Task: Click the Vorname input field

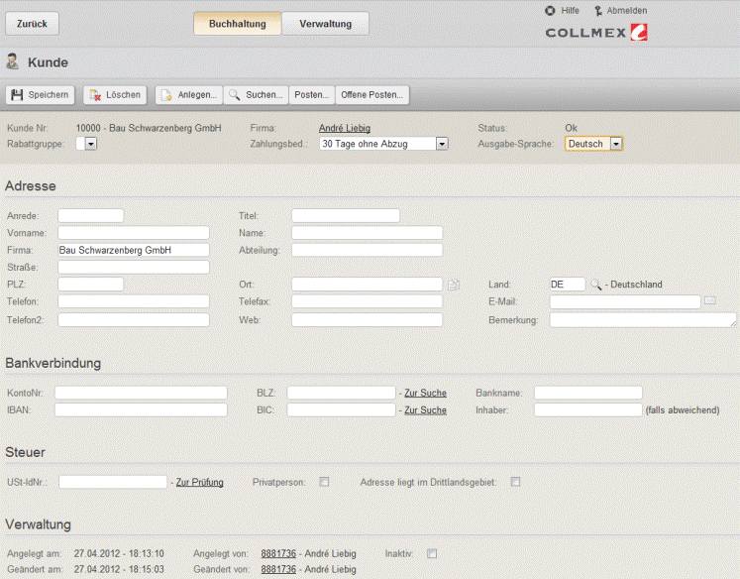Action: [134, 233]
